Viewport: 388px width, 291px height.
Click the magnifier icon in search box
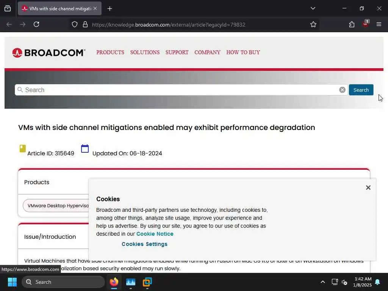click(x=20, y=89)
